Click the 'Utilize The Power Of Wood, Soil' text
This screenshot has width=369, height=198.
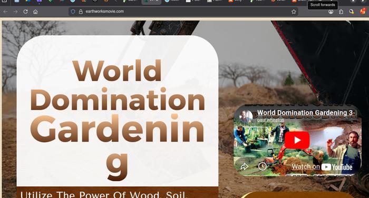click(103, 195)
